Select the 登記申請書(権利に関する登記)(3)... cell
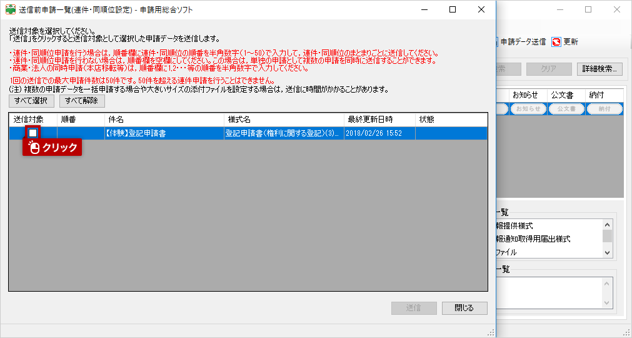The width and height of the screenshot is (632, 338). [284, 133]
